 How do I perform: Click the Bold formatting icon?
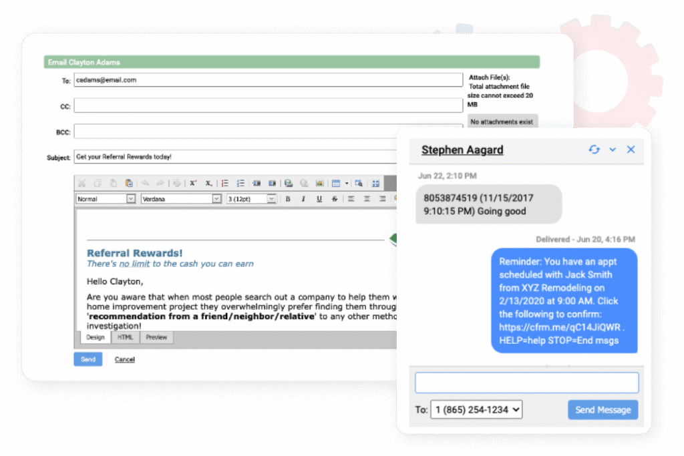288,199
